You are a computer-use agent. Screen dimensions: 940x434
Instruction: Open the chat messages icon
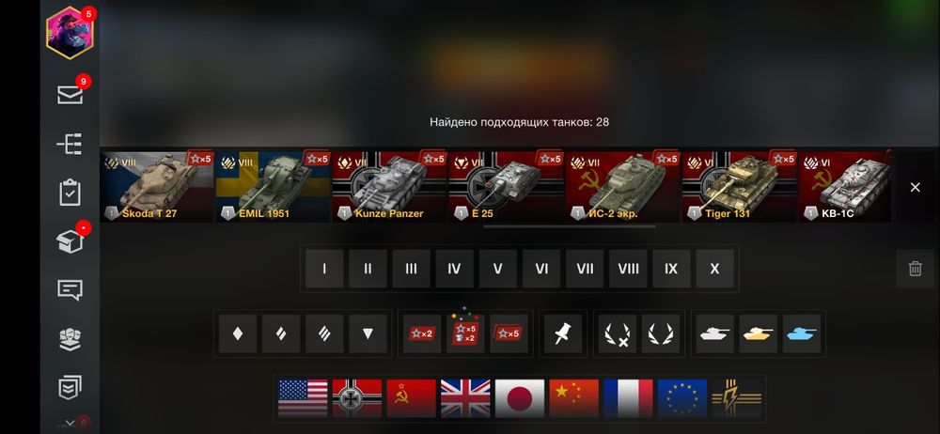click(x=70, y=290)
